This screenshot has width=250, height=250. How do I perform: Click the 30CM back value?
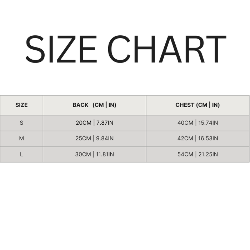pos(83,154)
